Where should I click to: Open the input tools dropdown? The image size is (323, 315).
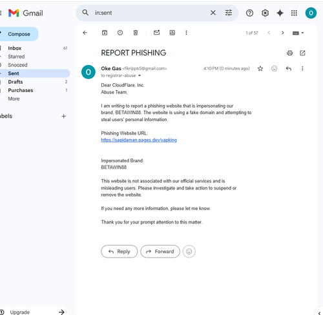298,33
